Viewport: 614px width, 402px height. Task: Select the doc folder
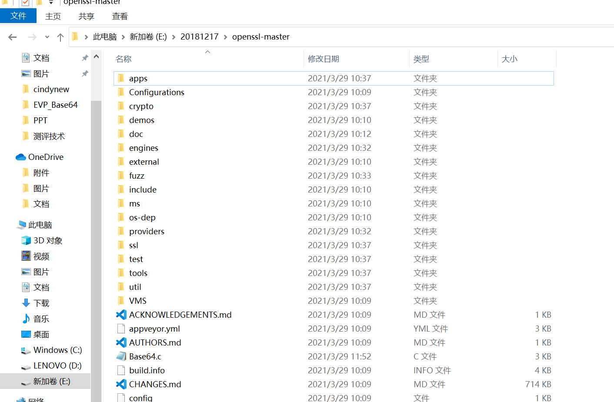click(x=136, y=134)
